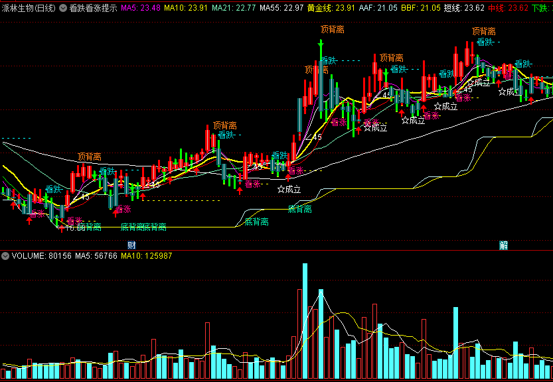The image size is (553, 382).
Task: Expand the VOLUME indicator dropdown arrow
Action: pyautogui.click(x=5, y=256)
